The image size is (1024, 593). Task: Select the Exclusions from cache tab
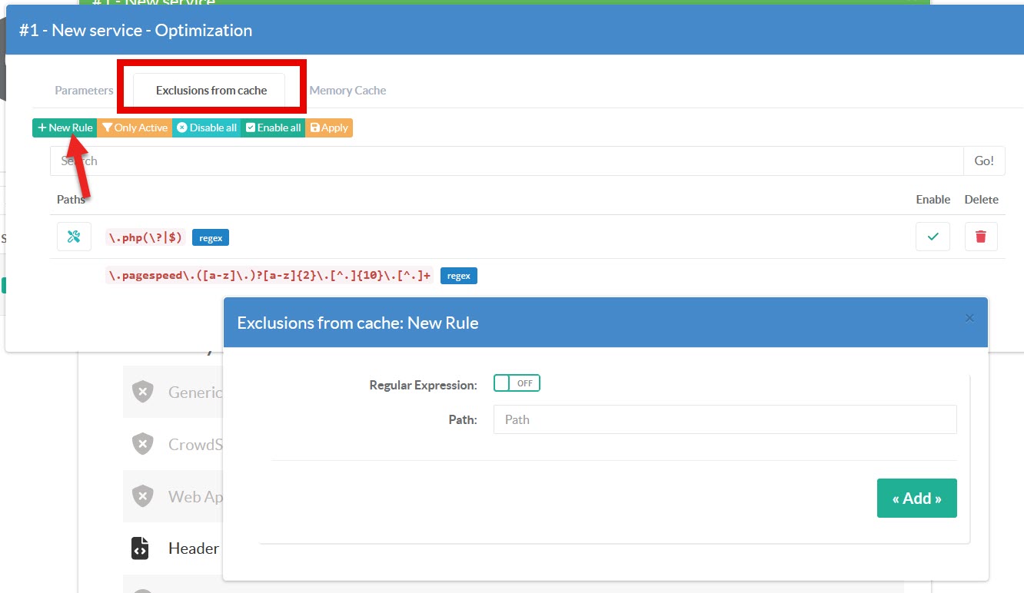tap(211, 91)
